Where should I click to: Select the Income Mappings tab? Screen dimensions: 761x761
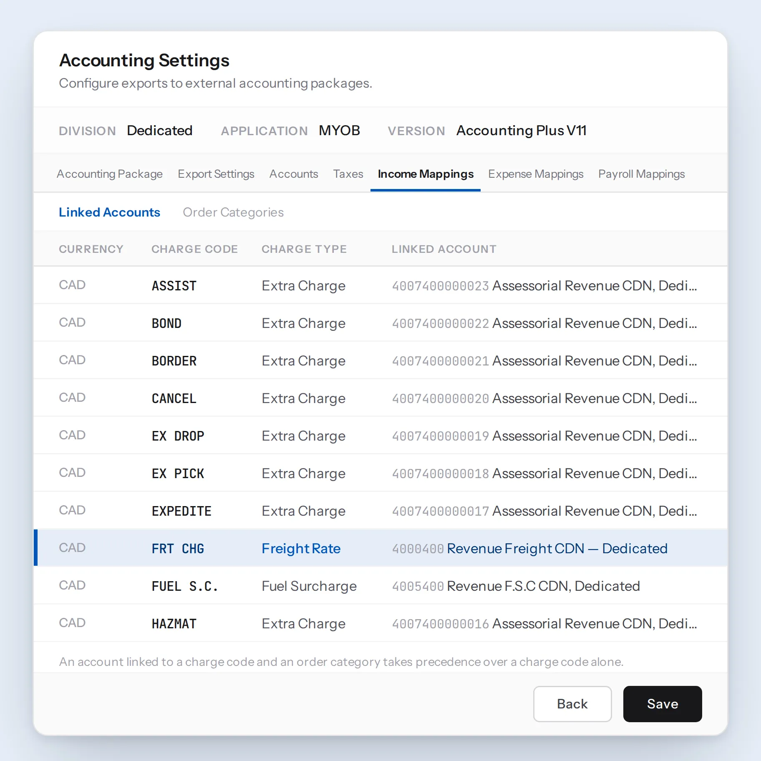pos(426,174)
